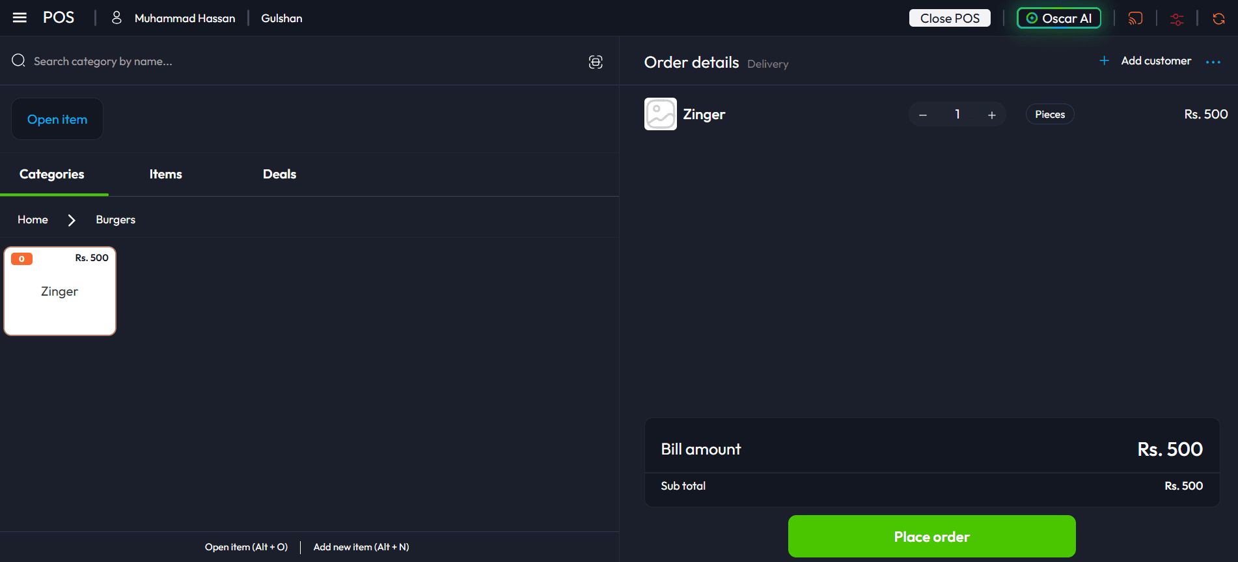Open the POS settings sliders icon
The height and width of the screenshot is (562, 1238).
pyautogui.click(x=1177, y=19)
